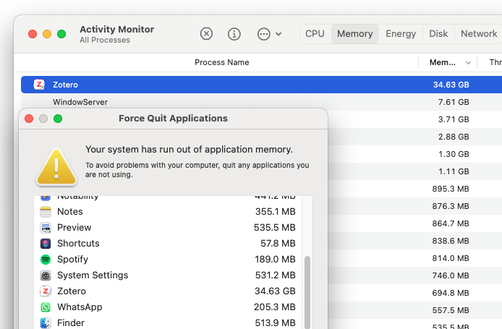The width and height of the screenshot is (502, 329).
Task: Open the Energy tab
Action: tap(401, 33)
